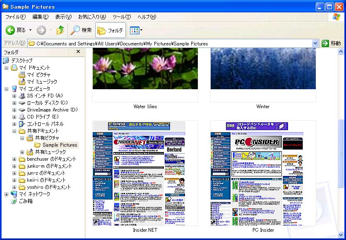Select the 共有ドキュメント folder icon
Screen dimensions: 346x240
click(x=22, y=131)
